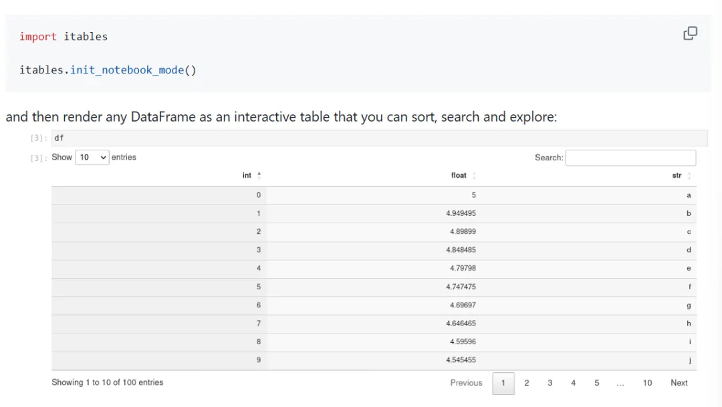
Task: Focus the Search input field
Action: pyautogui.click(x=631, y=158)
